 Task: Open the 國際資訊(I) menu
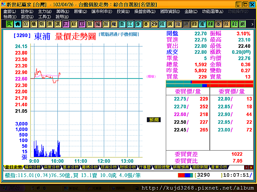pyautogui.click(x=170, y=12)
